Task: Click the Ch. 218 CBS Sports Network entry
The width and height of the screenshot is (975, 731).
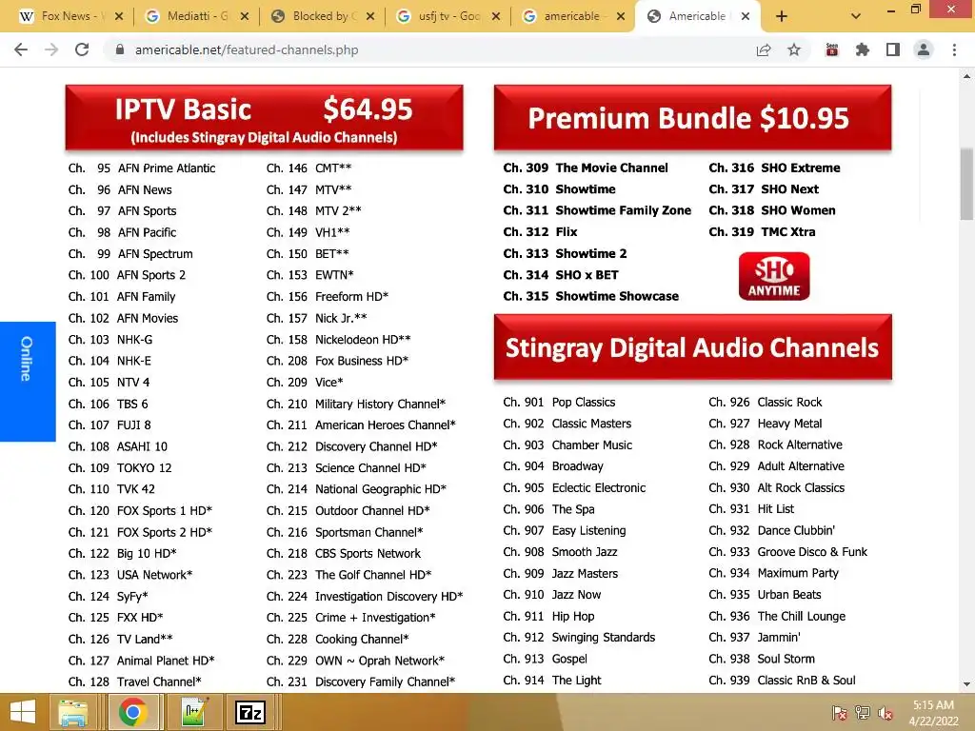Action: click(x=343, y=553)
